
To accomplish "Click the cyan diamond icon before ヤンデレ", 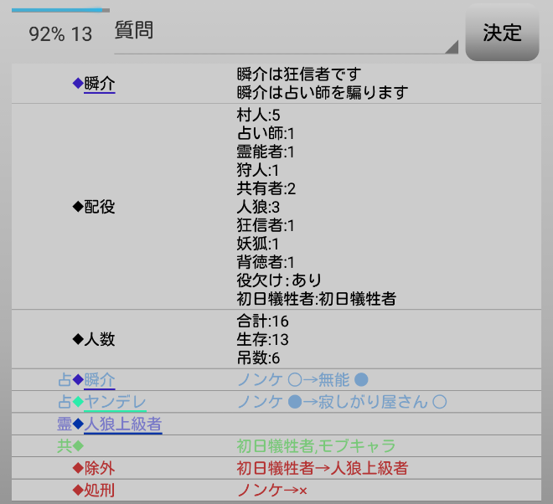I will coord(79,402).
